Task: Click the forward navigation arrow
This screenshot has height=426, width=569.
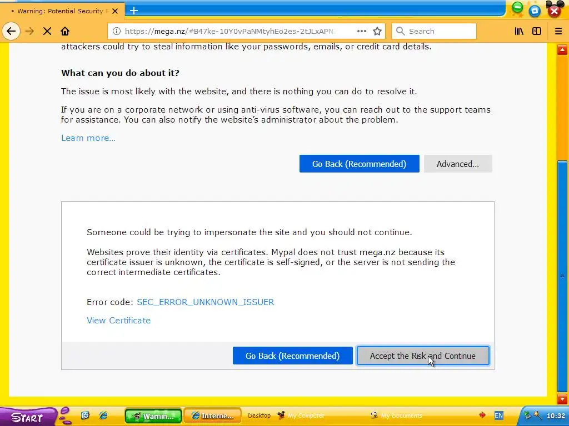Action: click(x=29, y=31)
